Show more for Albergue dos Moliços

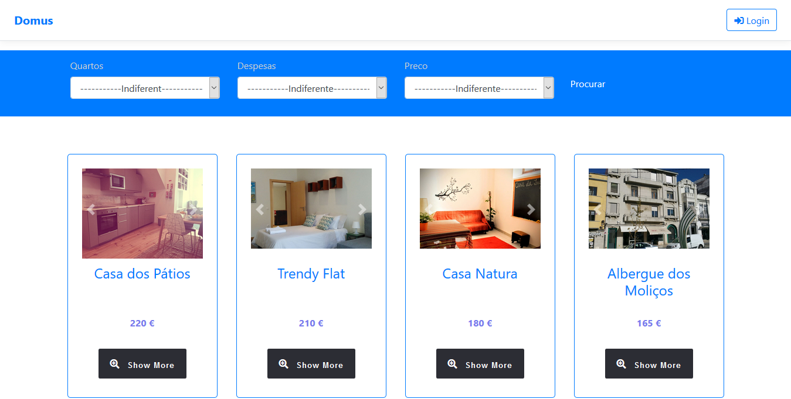click(649, 364)
